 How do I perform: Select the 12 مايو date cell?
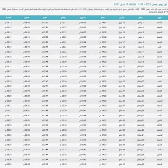pyautogui.click(x=122, y=164)
